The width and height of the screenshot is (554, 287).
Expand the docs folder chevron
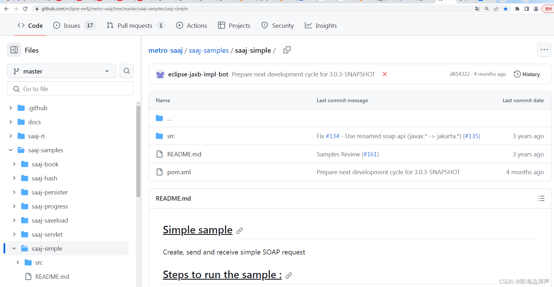click(11, 122)
